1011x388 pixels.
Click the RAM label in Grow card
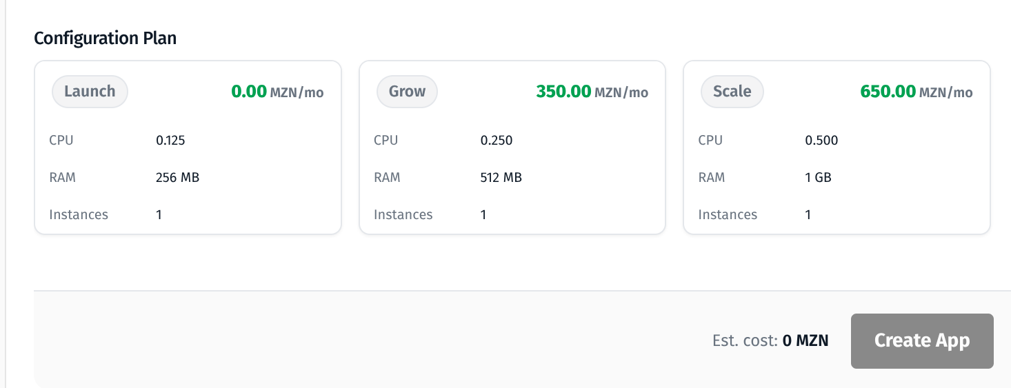(387, 178)
